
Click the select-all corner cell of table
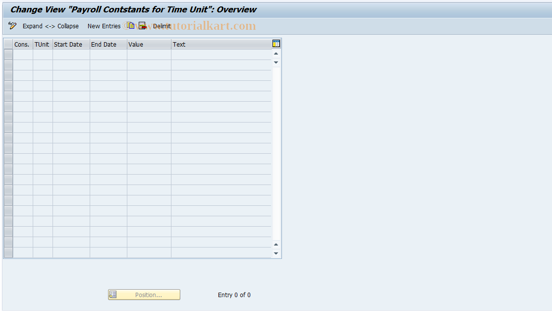click(8, 44)
